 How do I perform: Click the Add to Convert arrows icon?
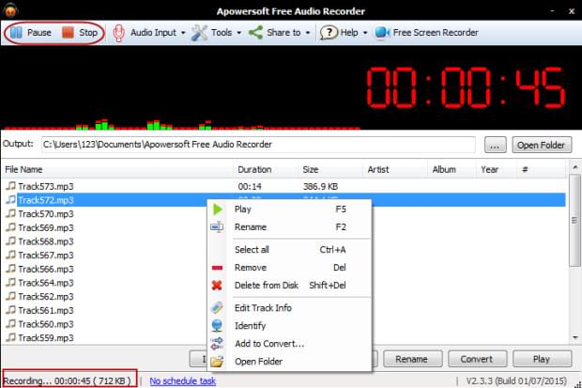tap(217, 344)
